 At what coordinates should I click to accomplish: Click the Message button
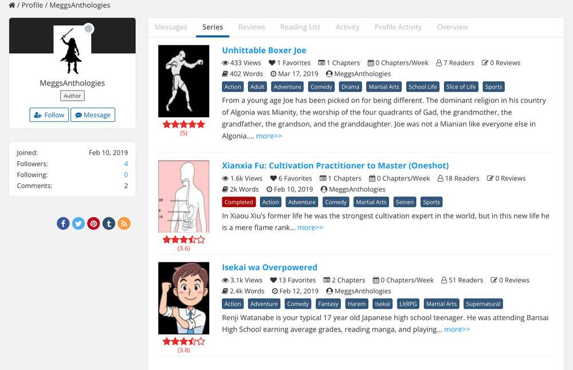[93, 115]
